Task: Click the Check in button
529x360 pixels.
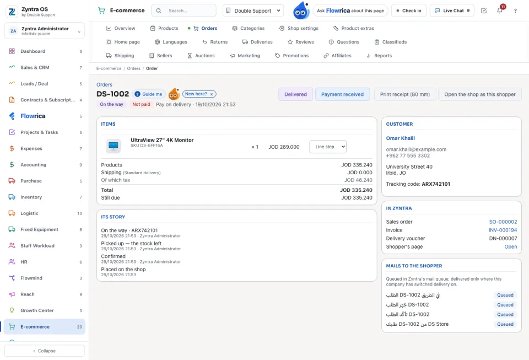Action: coord(408,10)
